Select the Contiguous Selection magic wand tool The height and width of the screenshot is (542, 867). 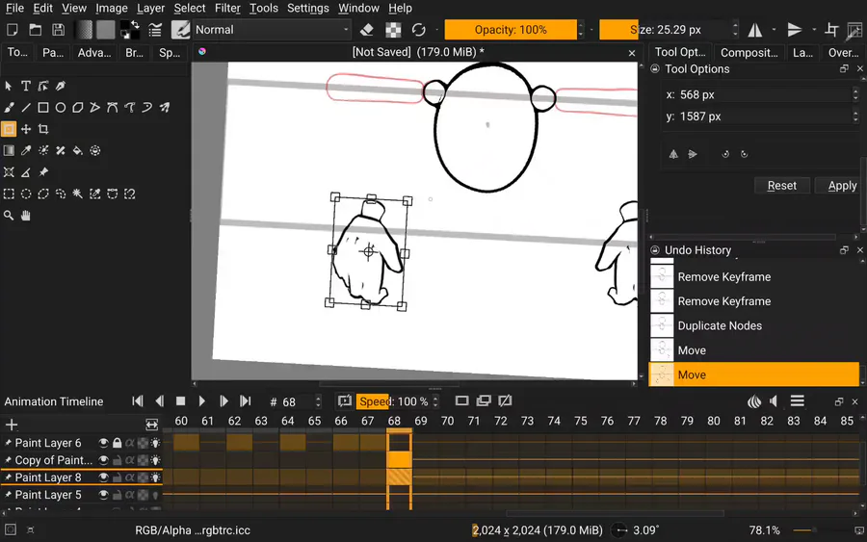click(78, 194)
